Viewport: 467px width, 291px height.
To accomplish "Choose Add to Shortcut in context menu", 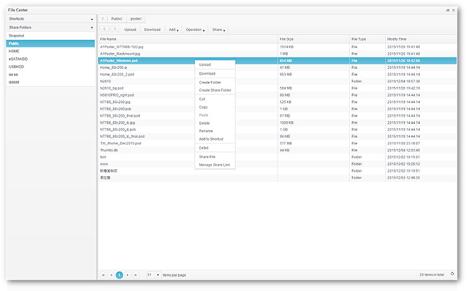I will coord(211,139).
